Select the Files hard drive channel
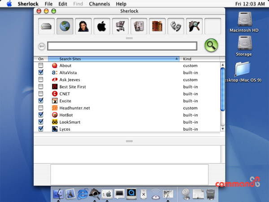Image resolution: width=269 pixels, height=202 pixels. pos(46,26)
